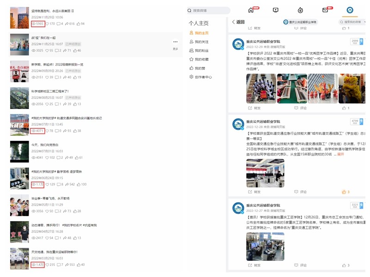Expand full text with 展开 link
Viewport: 370px width, 277px height.
pos(340,154)
